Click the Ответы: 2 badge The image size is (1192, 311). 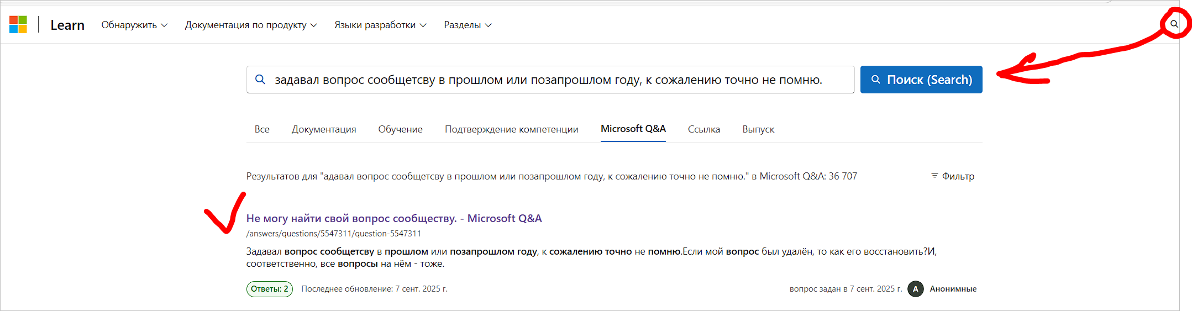click(x=270, y=289)
